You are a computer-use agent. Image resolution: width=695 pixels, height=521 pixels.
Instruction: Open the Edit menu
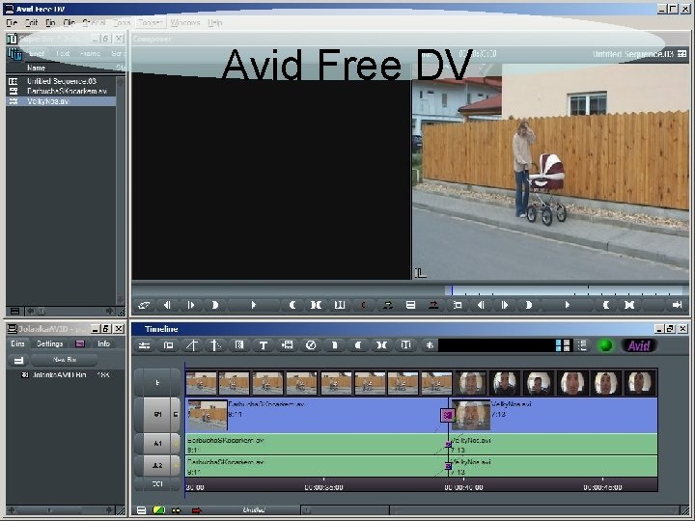(31, 22)
